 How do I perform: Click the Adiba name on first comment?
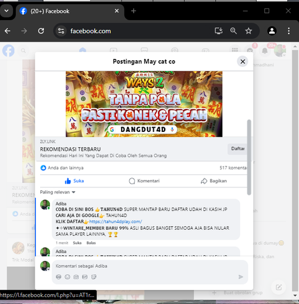pos(61,204)
